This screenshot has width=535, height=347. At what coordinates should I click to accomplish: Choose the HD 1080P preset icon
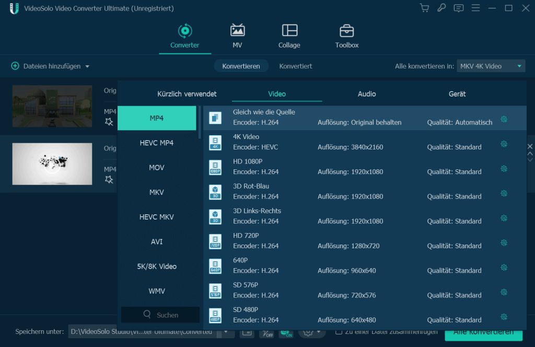pos(215,167)
